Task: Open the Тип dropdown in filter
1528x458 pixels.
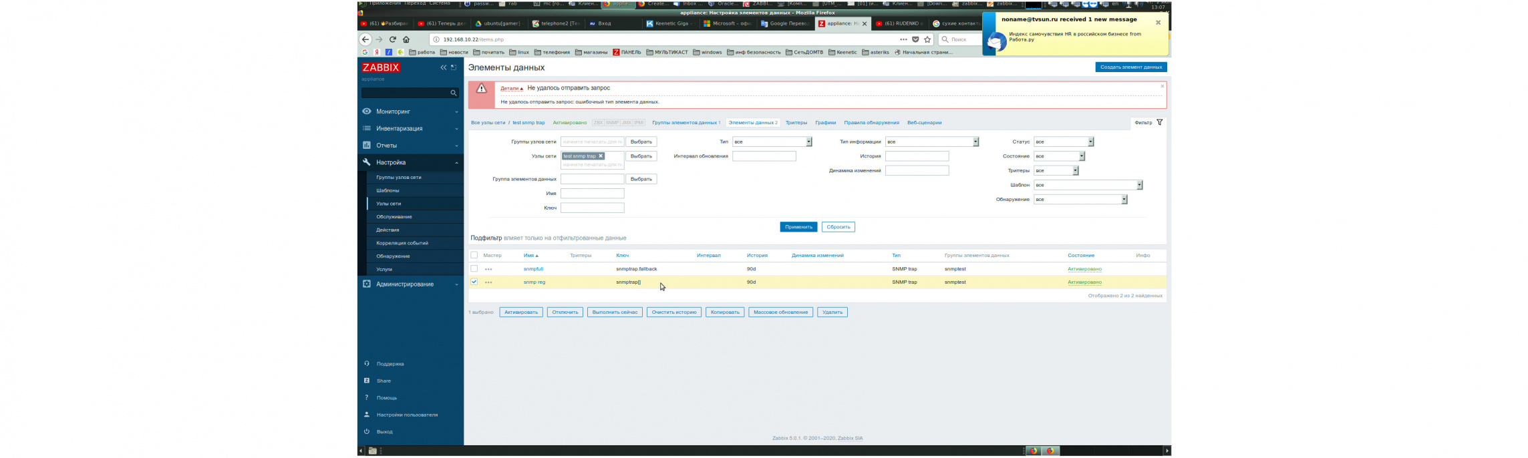Action: (x=772, y=142)
